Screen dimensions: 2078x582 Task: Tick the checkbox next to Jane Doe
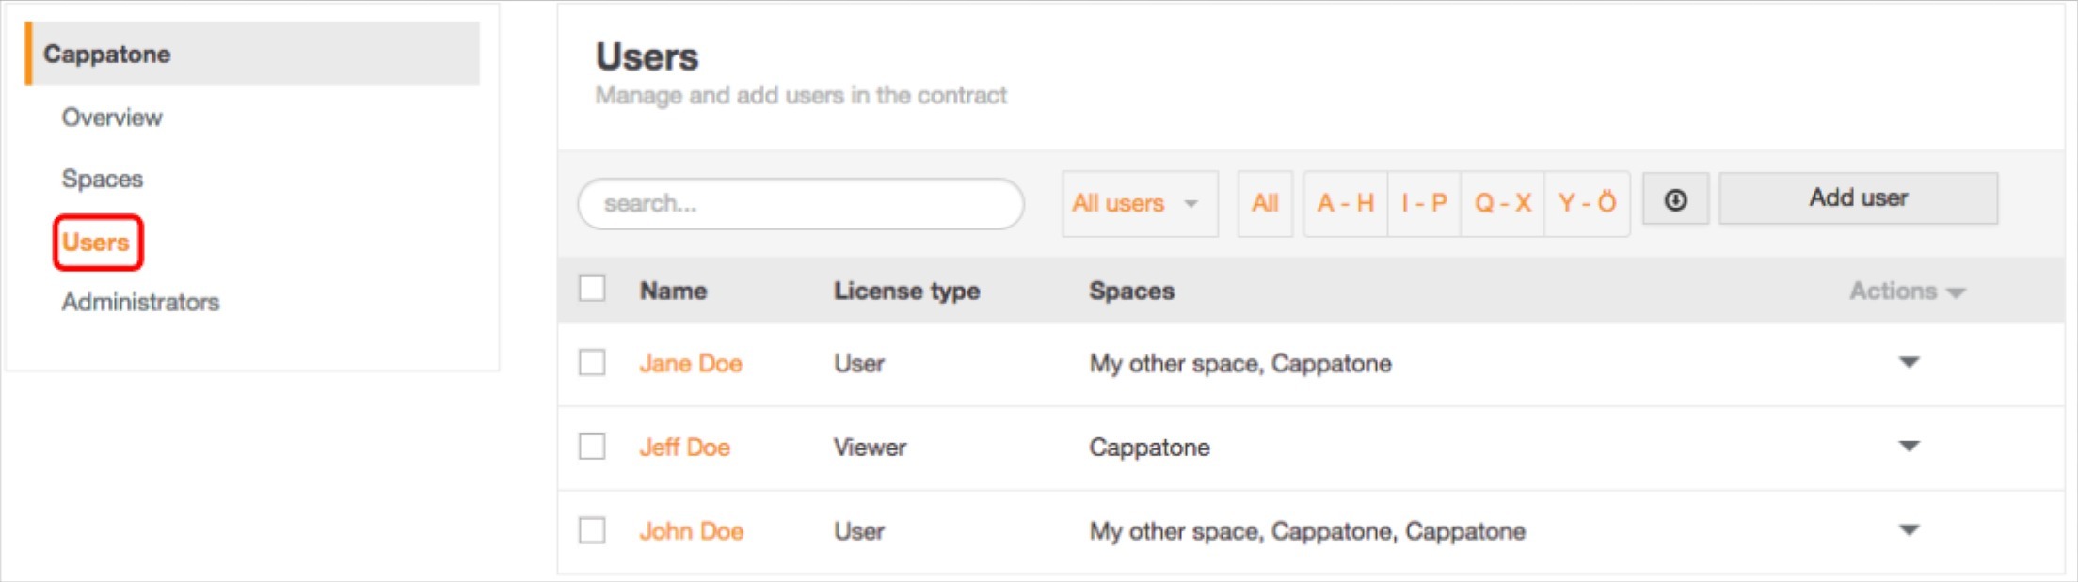(x=592, y=363)
